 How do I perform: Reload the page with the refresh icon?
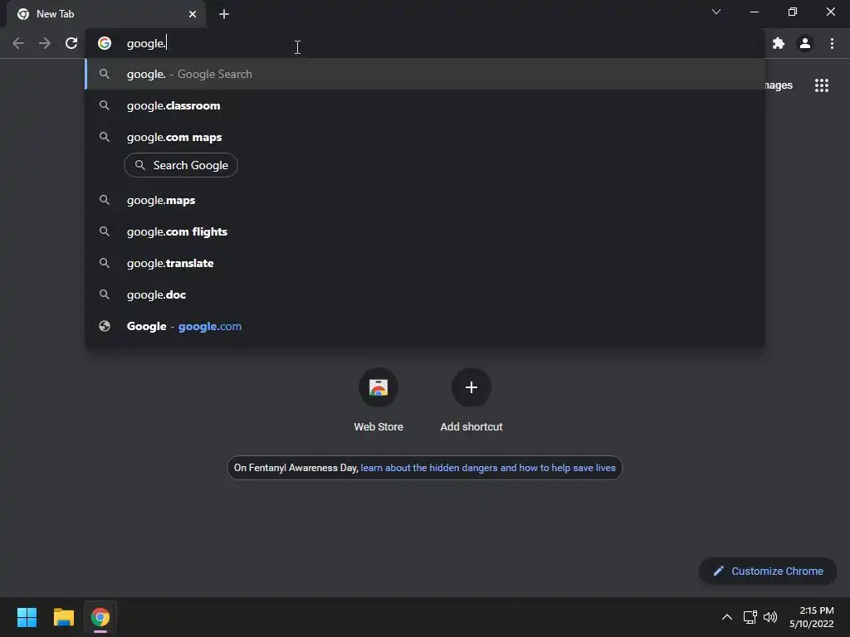click(x=71, y=43)
